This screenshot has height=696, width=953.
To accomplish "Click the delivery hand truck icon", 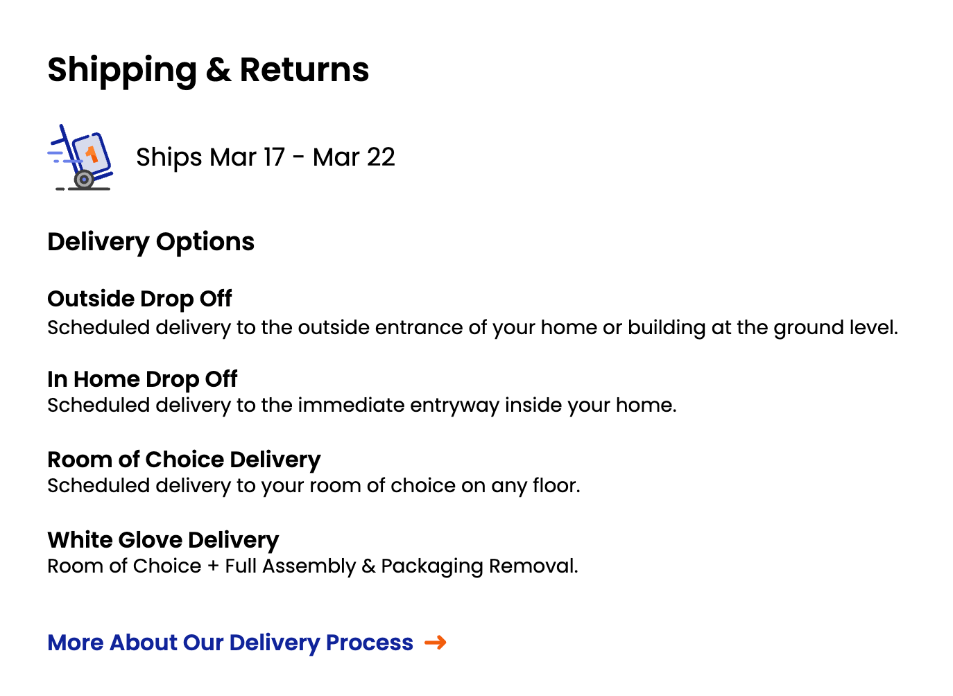I will [80, 157].
